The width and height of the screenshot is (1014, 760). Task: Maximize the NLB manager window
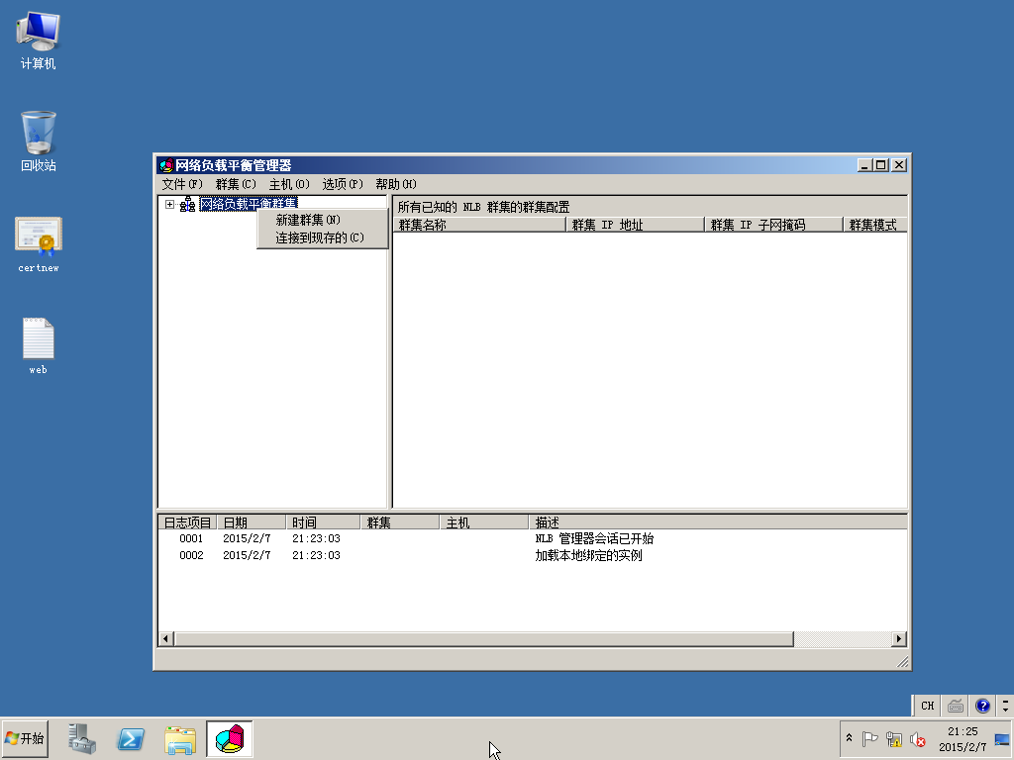(880, 165)
